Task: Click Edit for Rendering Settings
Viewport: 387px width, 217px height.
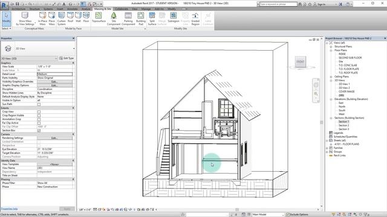Action: click(54, 138)
